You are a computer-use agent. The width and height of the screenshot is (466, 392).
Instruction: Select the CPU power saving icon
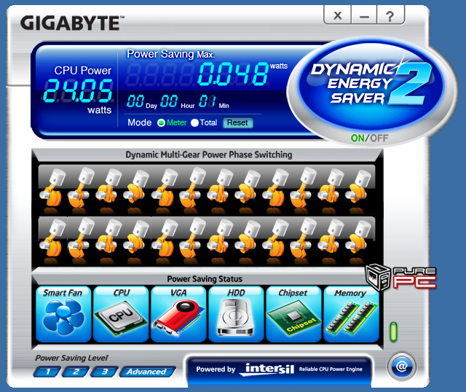(121, 315)
